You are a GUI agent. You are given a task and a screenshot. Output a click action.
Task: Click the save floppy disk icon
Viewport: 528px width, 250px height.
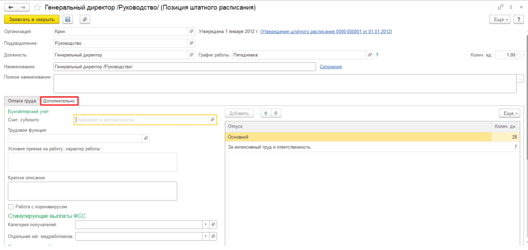[68, 20]
